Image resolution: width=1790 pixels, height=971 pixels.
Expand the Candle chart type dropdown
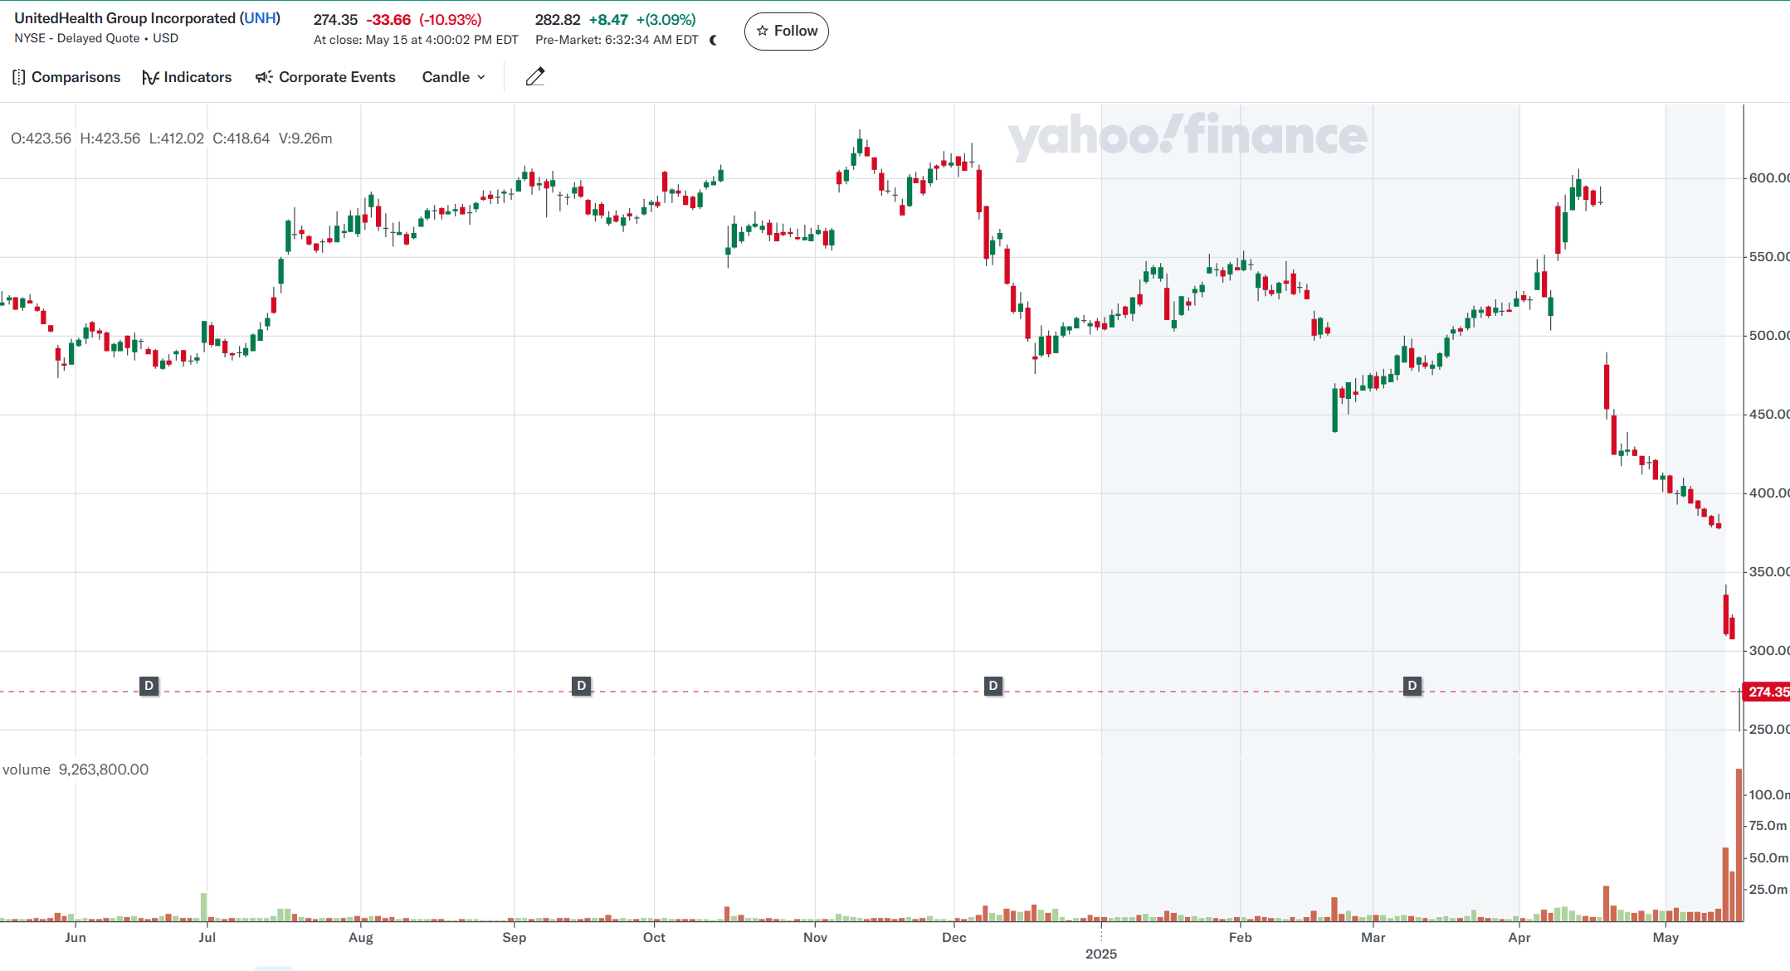tap(453, 77)
